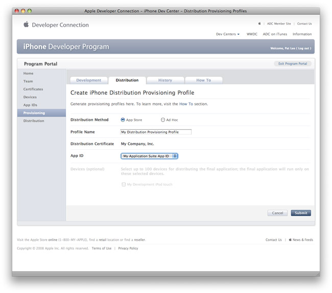Zoom the window with green button

30,11
